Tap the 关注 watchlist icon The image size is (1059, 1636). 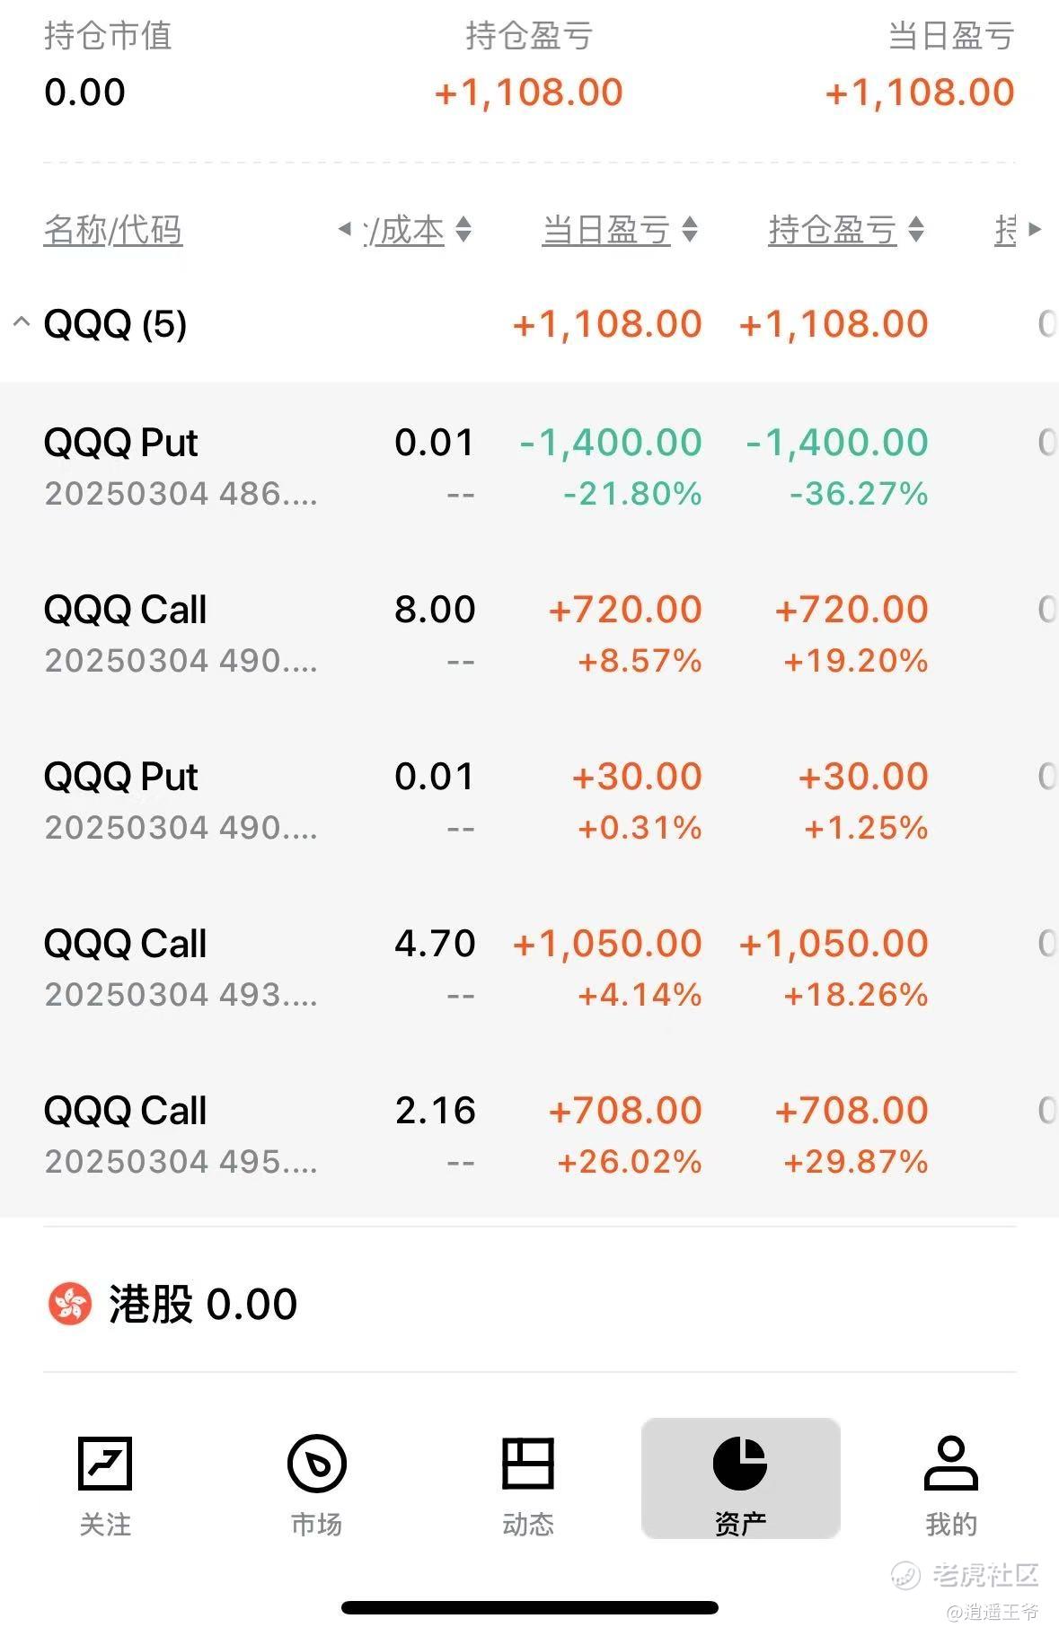105,1464
